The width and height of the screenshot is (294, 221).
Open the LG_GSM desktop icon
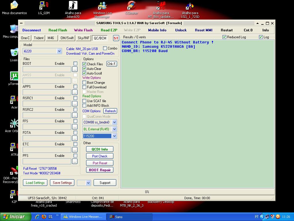(x=44, y=8)
